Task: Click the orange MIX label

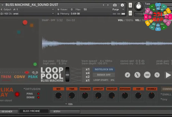Action: coord(59,89)
